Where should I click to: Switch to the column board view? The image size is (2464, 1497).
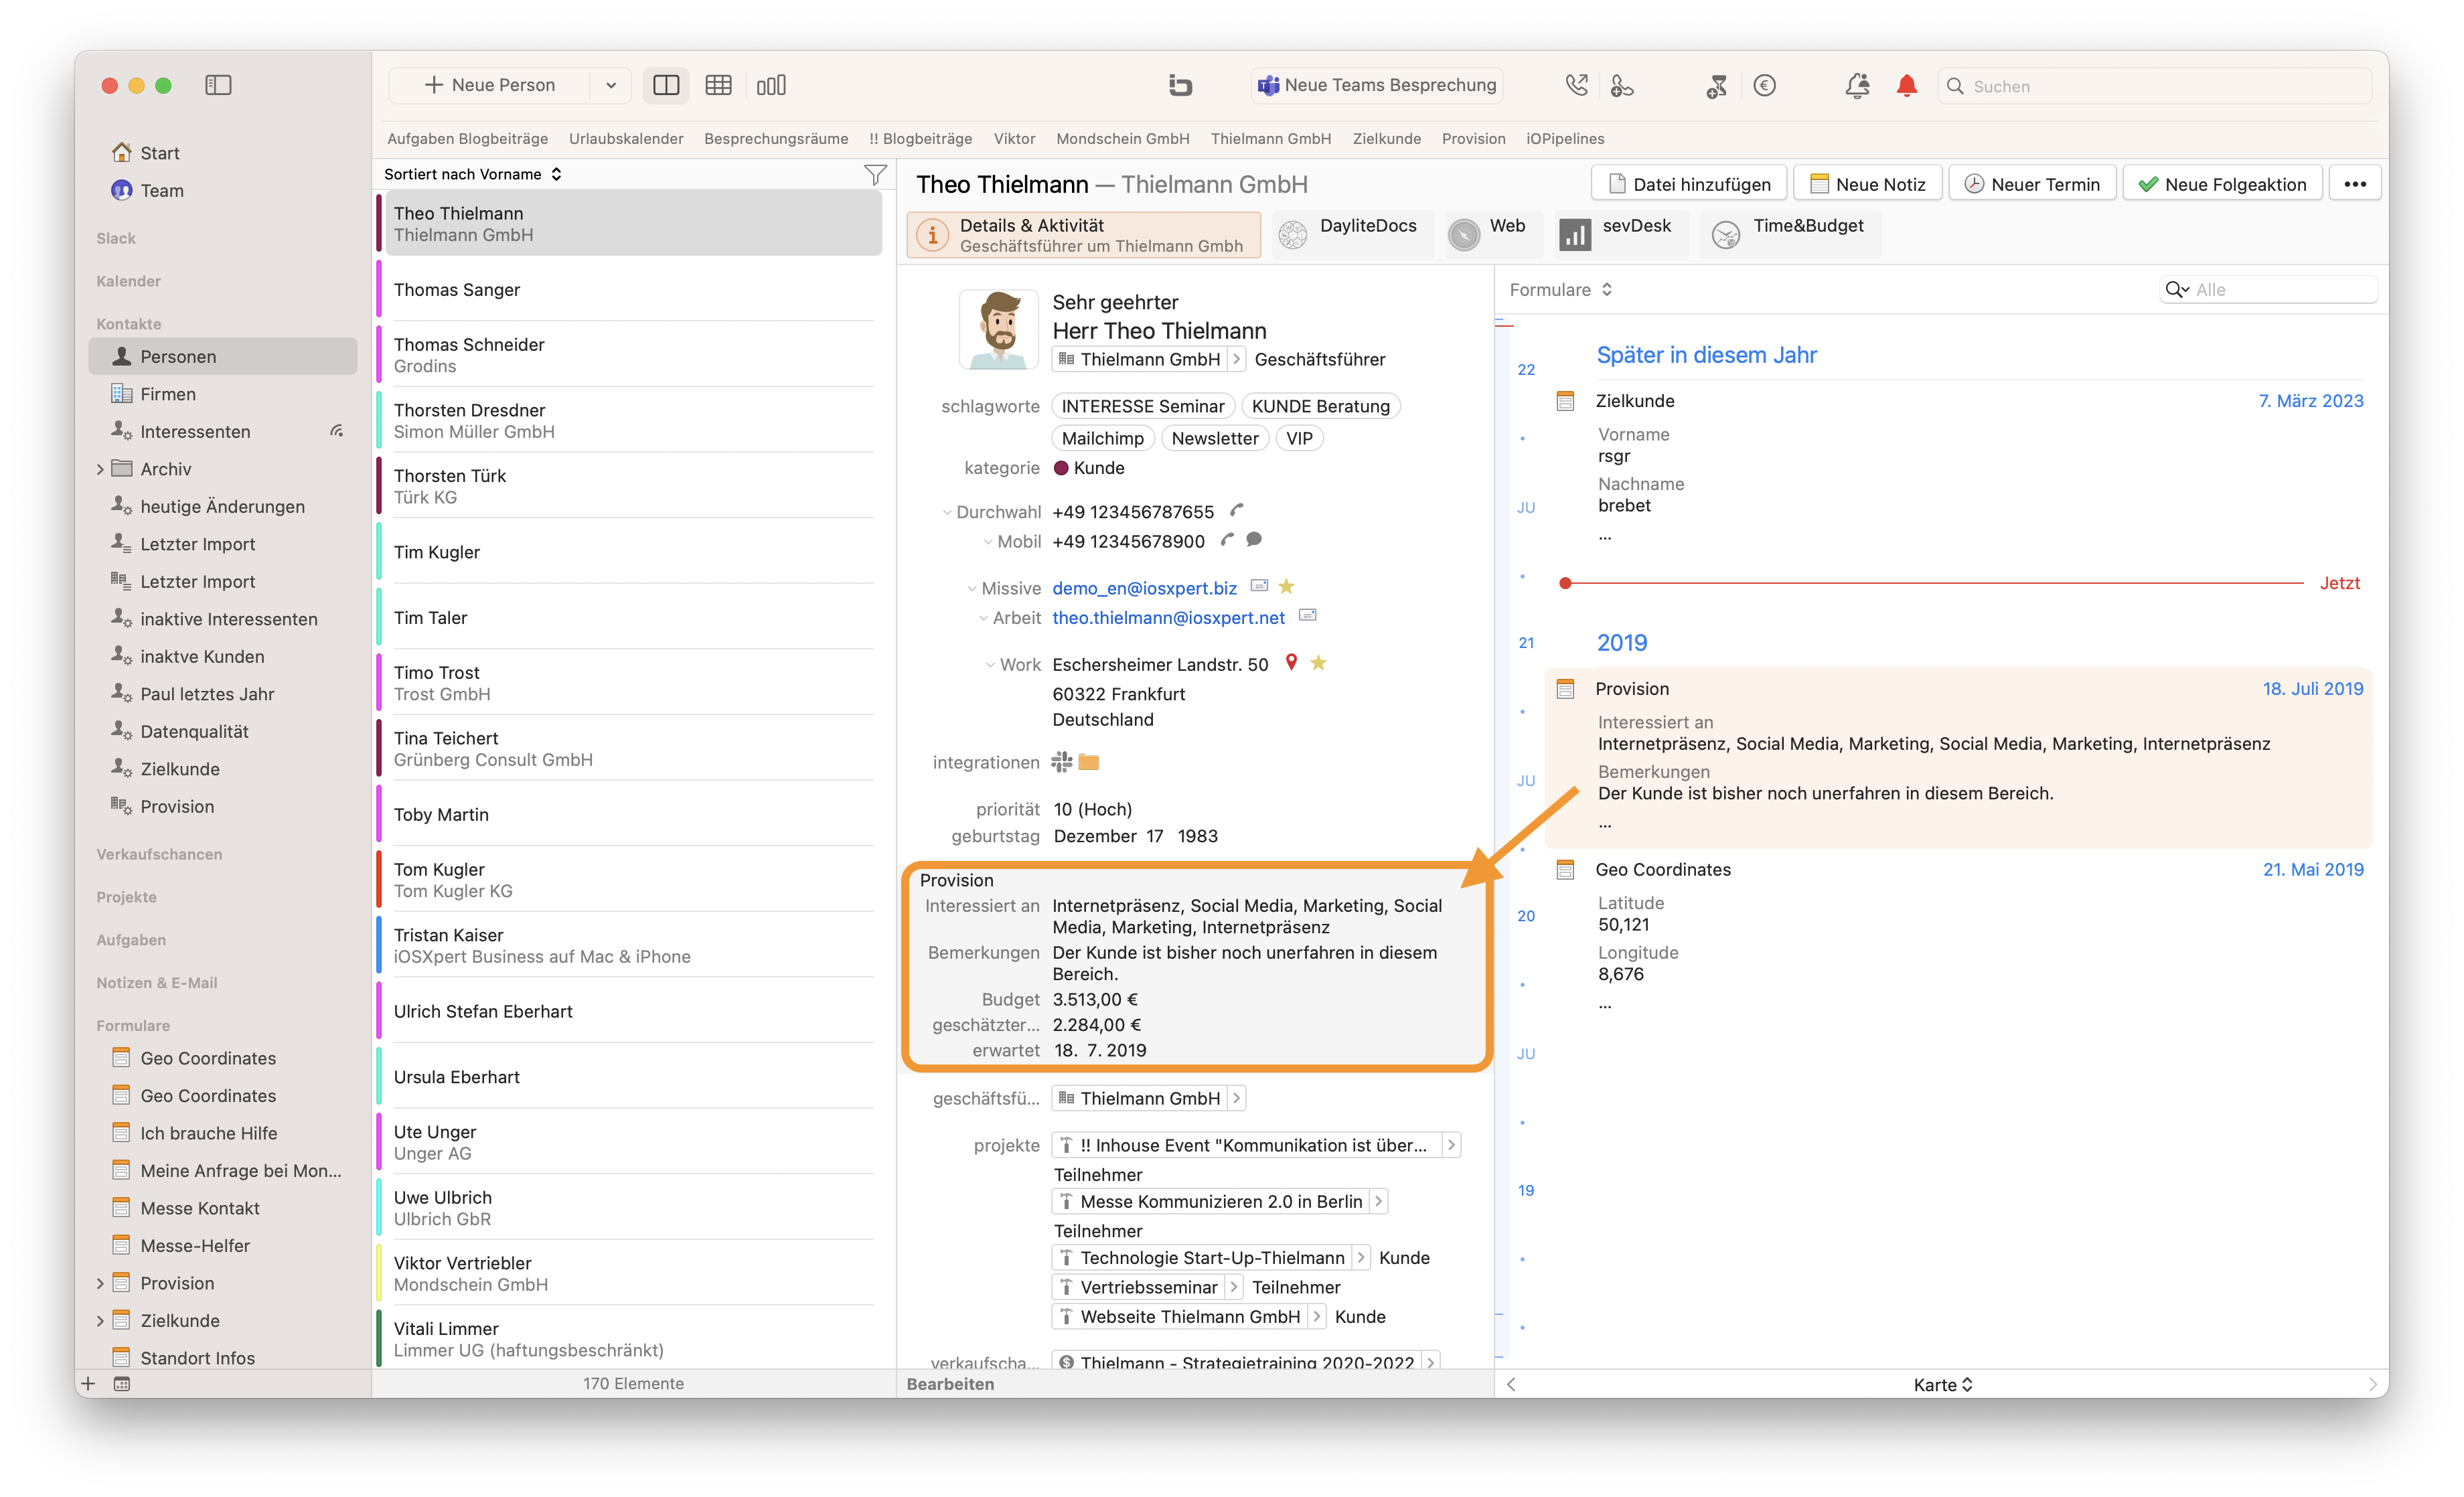[771, 85]
